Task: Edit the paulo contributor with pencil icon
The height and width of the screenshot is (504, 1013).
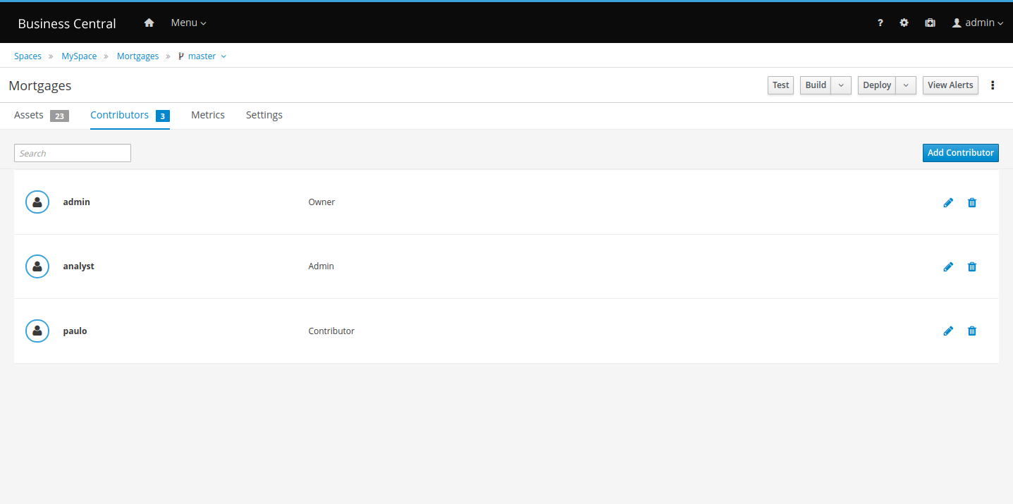Action: [x=948, y=331]
